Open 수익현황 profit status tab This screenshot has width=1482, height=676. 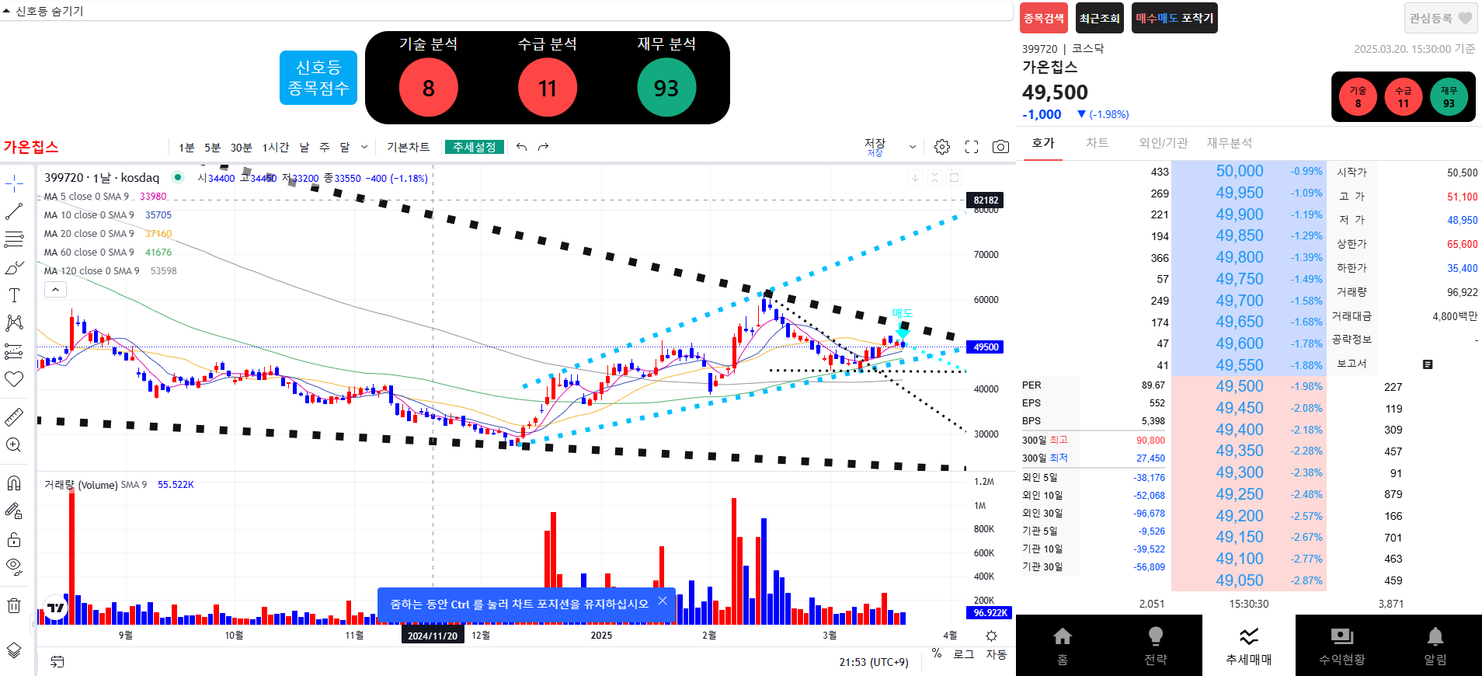click(x=1342, y=646)
